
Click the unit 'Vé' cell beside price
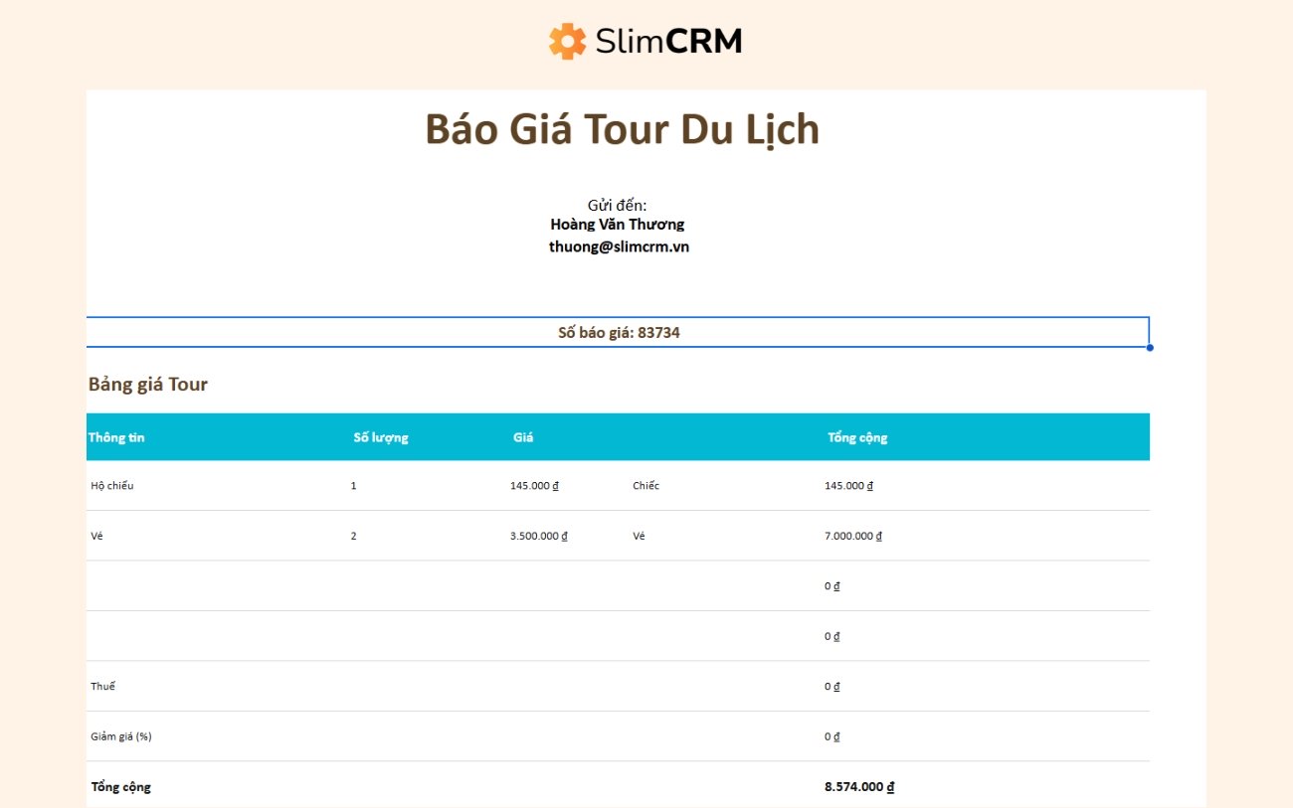click(x=639, y=536)
